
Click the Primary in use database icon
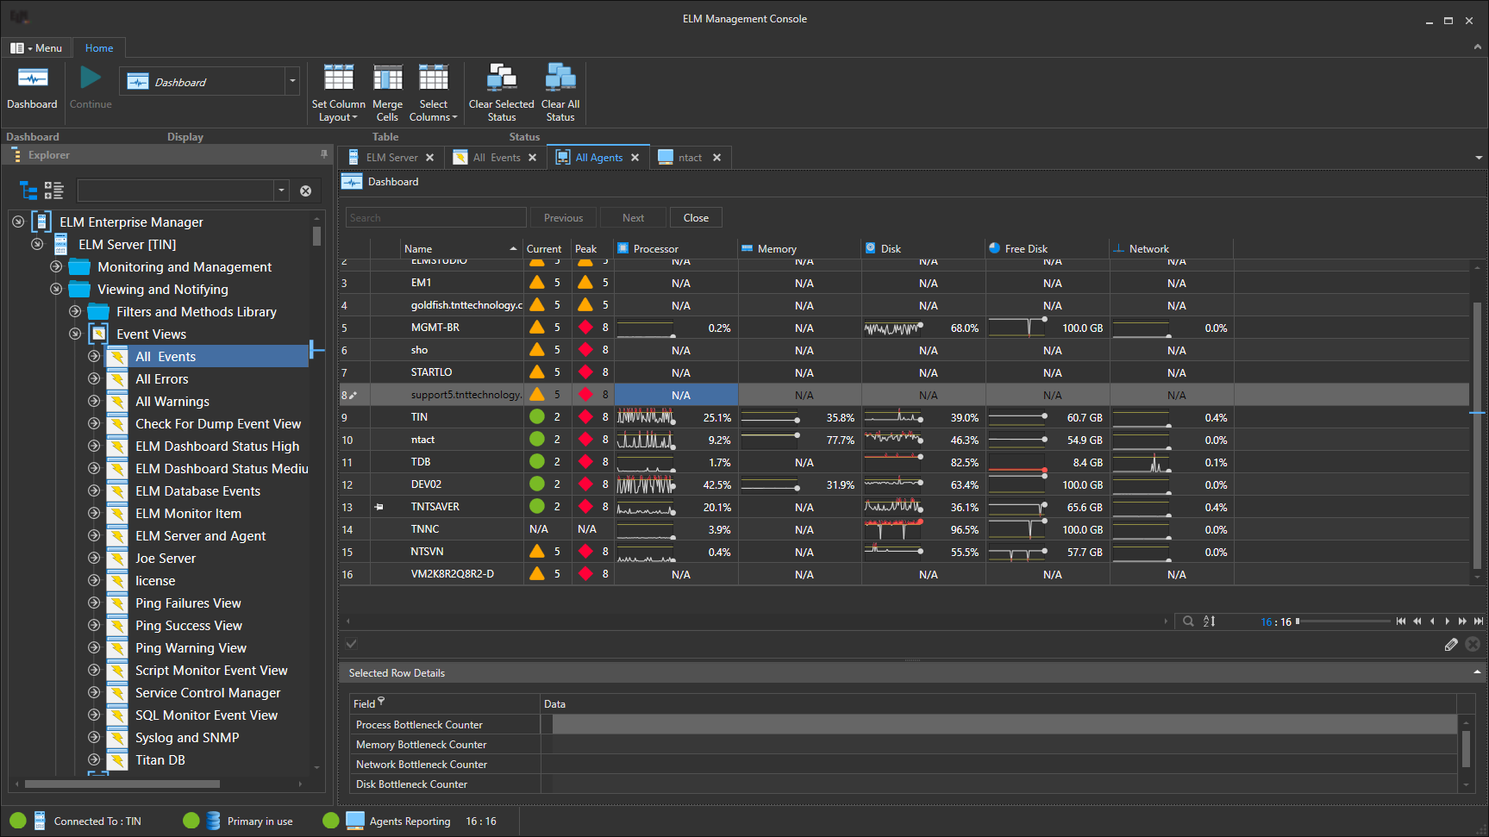213,821
